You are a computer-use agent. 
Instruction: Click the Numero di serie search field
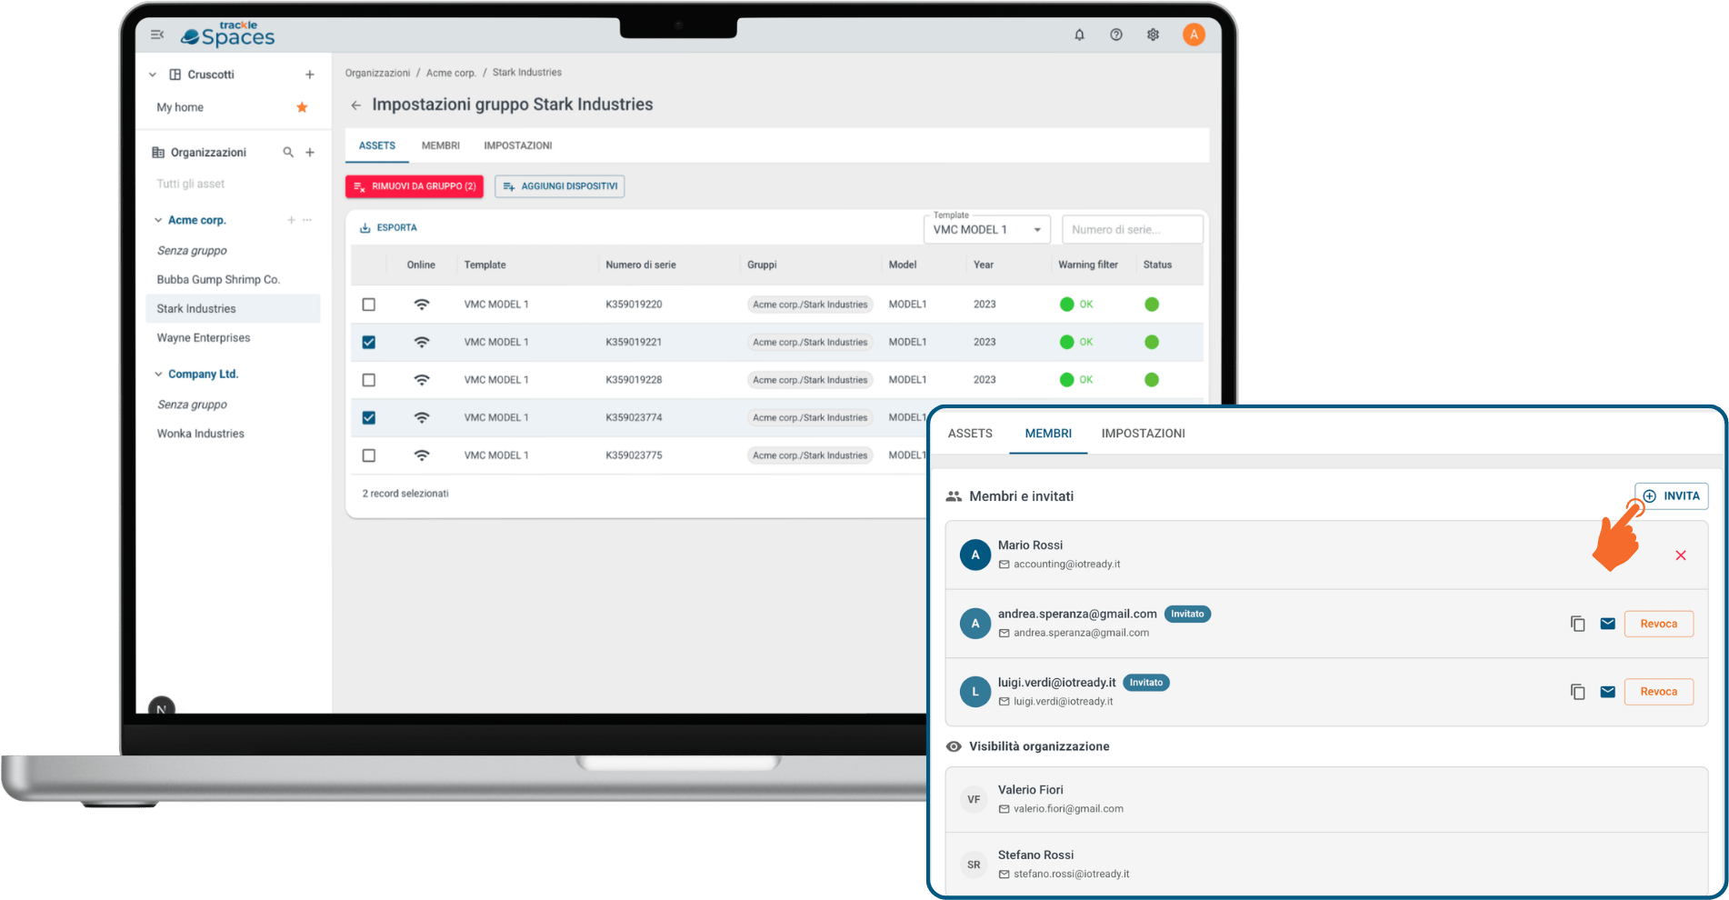coord(1132,230)
